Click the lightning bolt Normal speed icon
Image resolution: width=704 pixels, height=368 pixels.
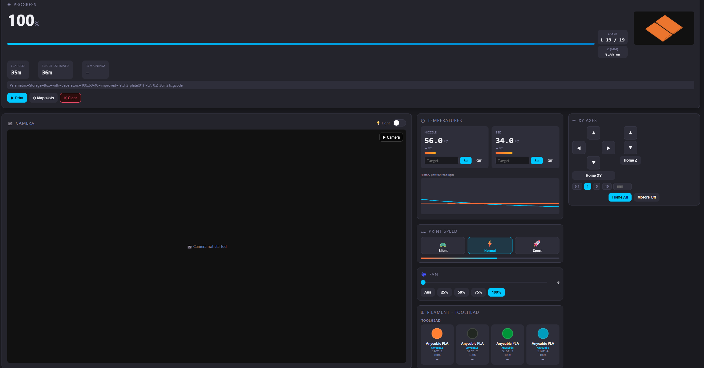pos(490,243)
